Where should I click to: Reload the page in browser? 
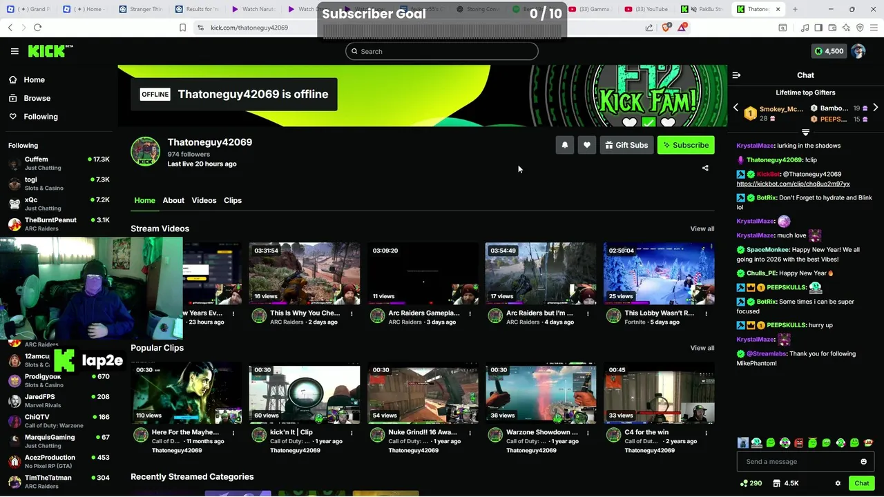click(37, 28)
